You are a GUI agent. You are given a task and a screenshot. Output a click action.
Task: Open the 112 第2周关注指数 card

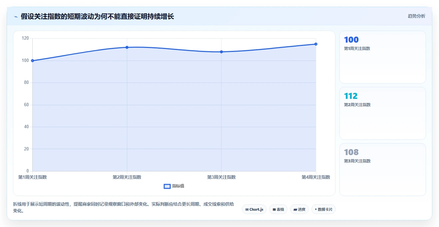point(382,113)
